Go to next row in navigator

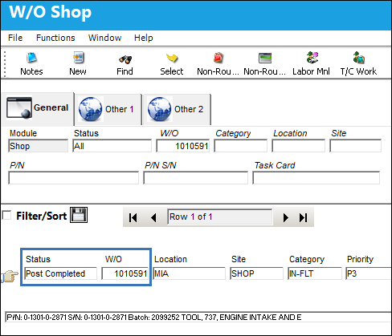pyautogui.click(x=285, y=217)
